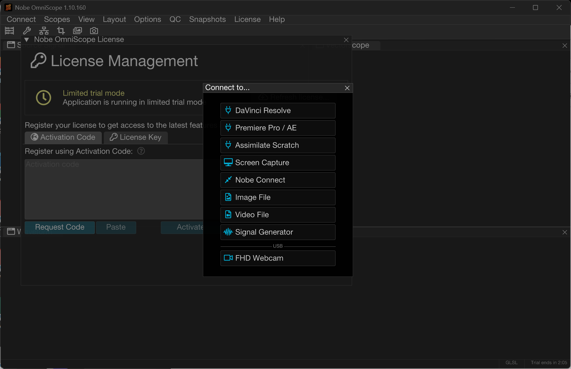The height and width of the screenshot is (369, 571).
Task: Click the top-left scope panel tab icon
Action: point(11,45)
